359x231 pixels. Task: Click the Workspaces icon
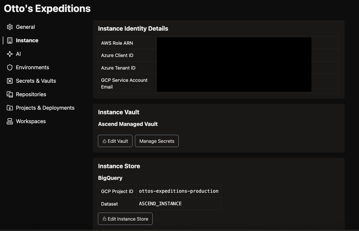click(9, 121)
